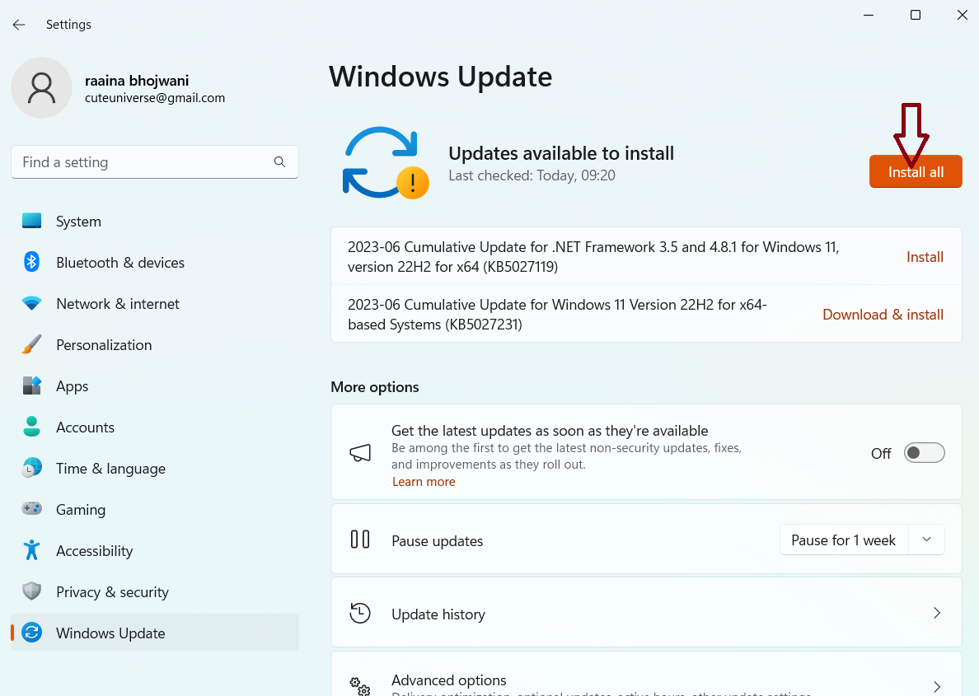
Task: Click the System monitor icon in sidebar
Action: [x=31, y=221]
